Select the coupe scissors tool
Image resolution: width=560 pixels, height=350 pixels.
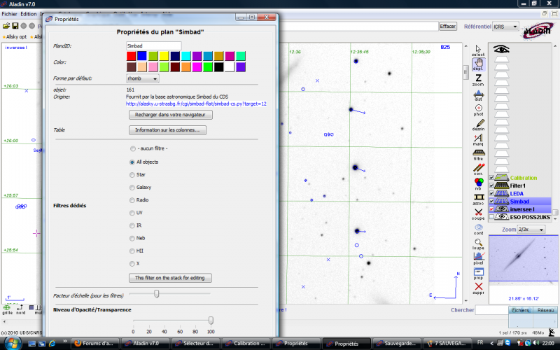click(x=478, y=214)
